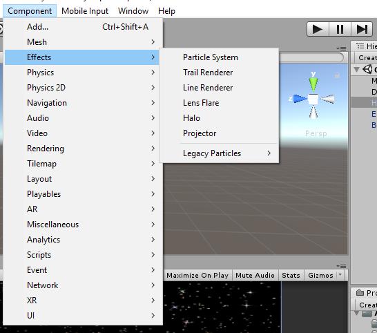
Task: Expand the Audio submenu
Action: click(81, 118)
